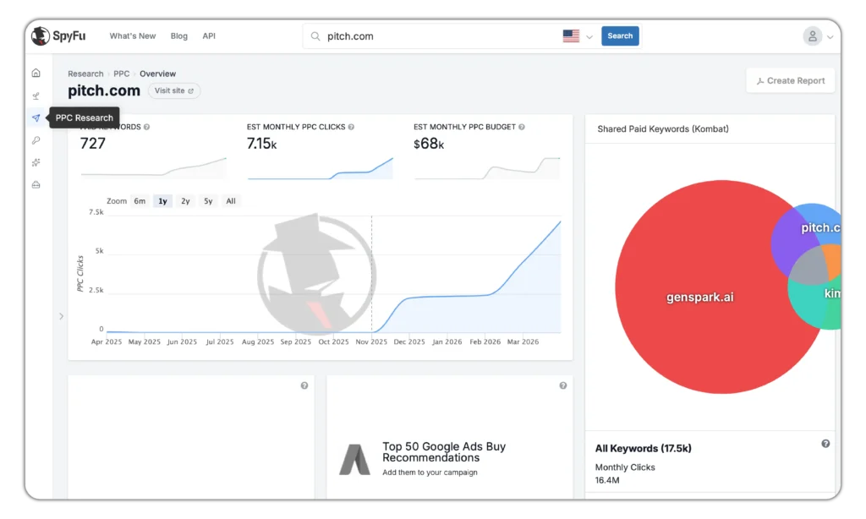Click the search magnifier icon
This screenshot has height=519, width=866.
point(315,36)
